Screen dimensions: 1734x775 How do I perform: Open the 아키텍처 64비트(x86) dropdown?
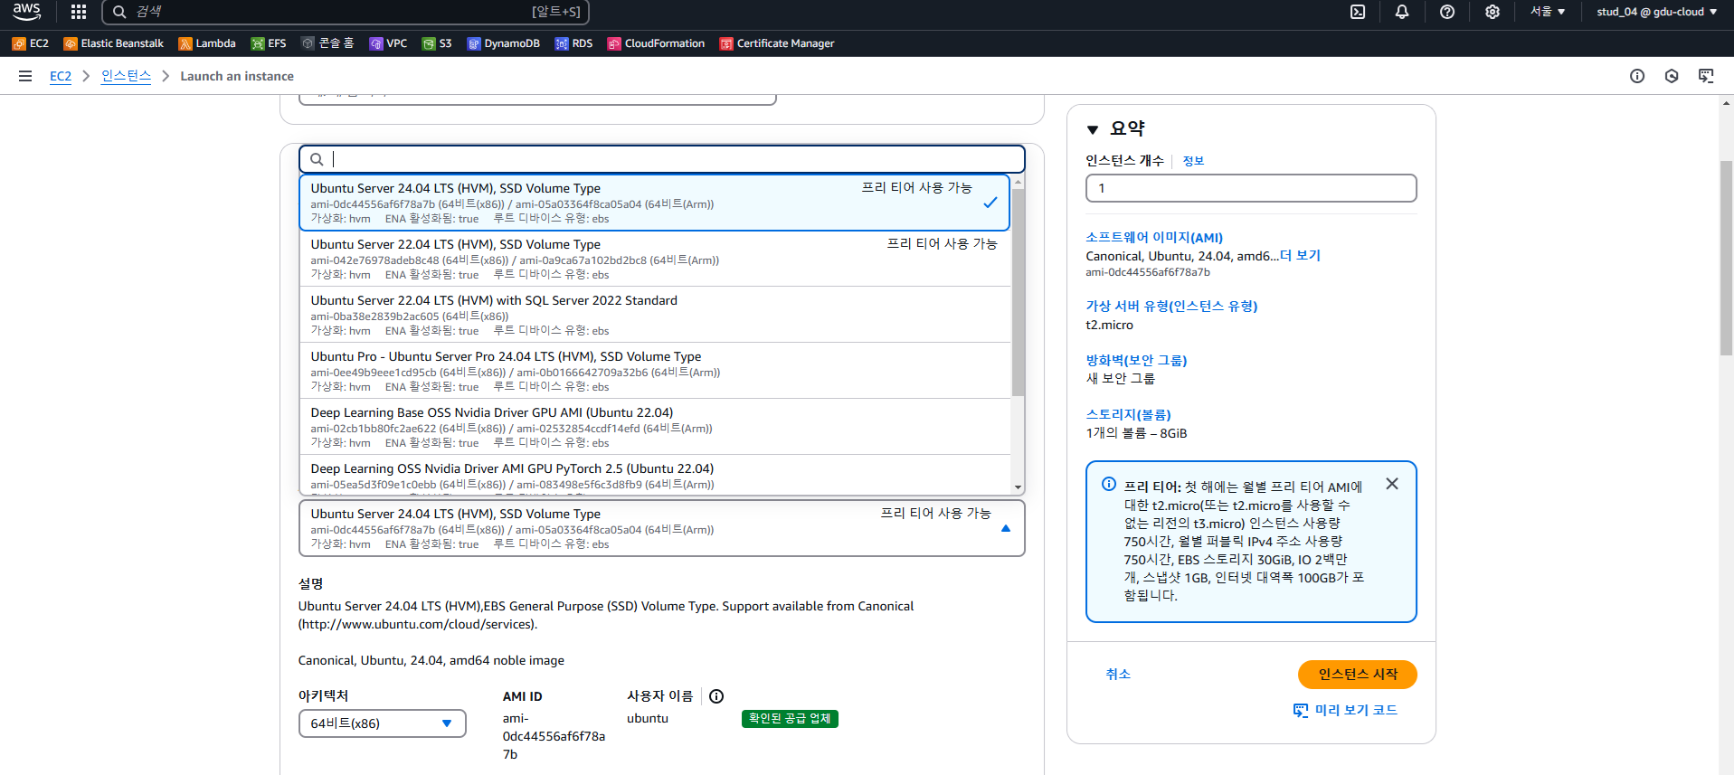point(382,723)
